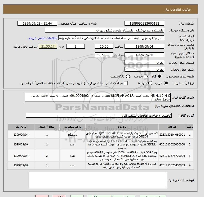Click the QWP-320-AC-VC access point item name
The height and width of the screenshot is (197, 204).
[x=122, y=135]
